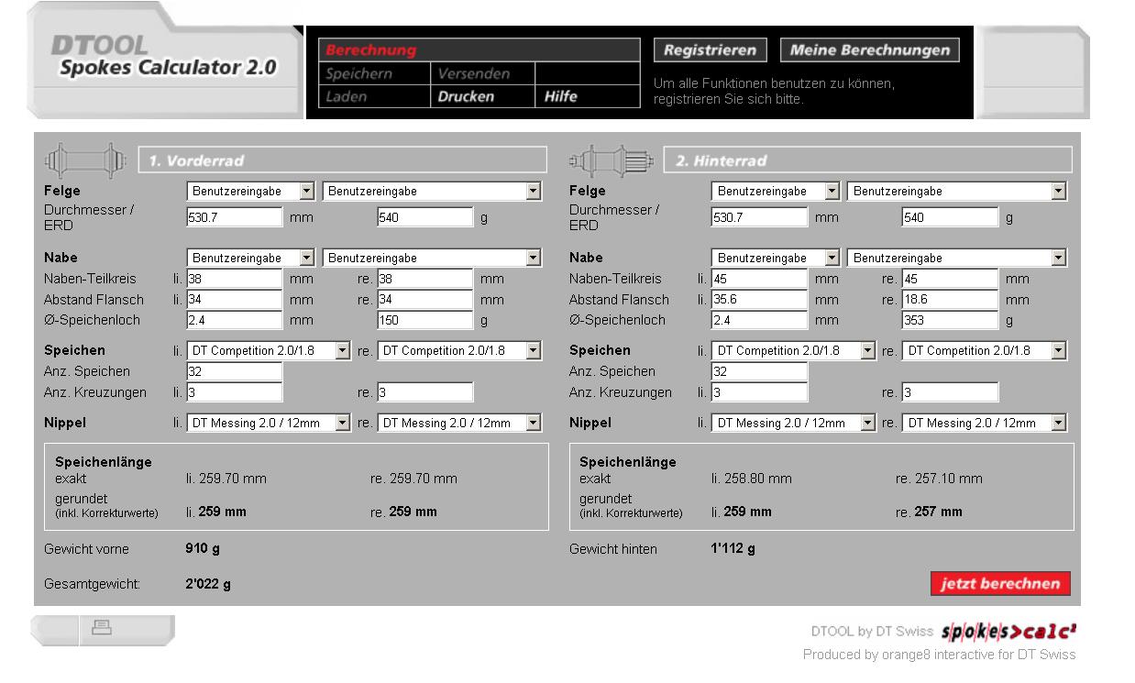1135x683 pixels.
Task: Click the jetzt berechnen button
Action: point(999,584)
